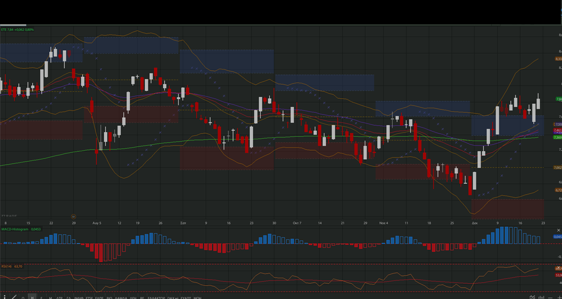The image size is (562, 299).
Task: Open the FTSE watchlist tab
Action: (x=89, y=297)
